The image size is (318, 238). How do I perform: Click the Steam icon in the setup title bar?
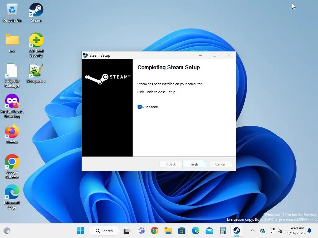[x=85, y=55]
